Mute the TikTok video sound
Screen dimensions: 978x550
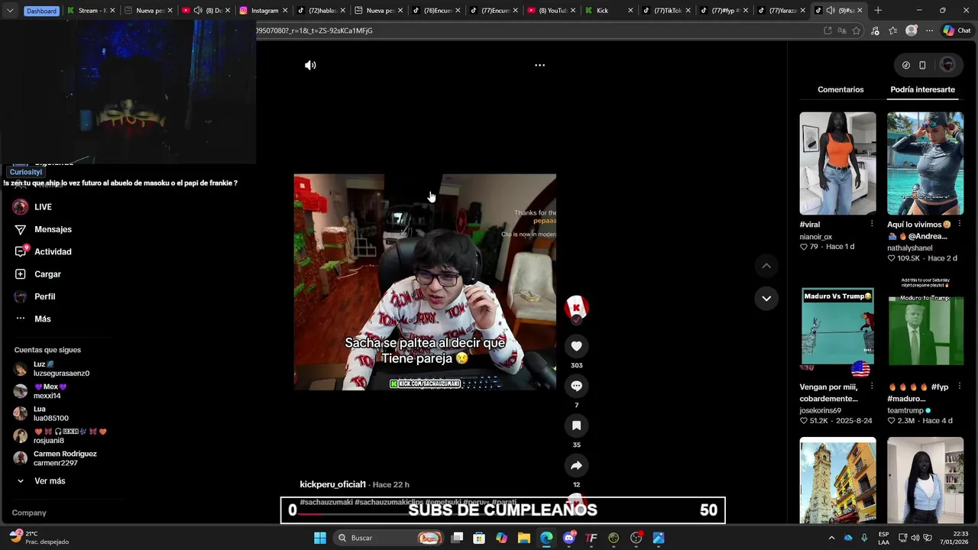(x=310, y=66)
